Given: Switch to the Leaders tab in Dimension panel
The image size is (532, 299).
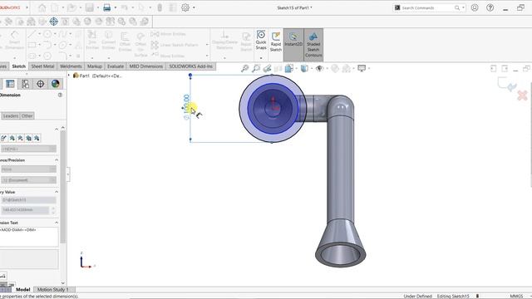Looking at the screenshot, I should click(x=11, y=116).
